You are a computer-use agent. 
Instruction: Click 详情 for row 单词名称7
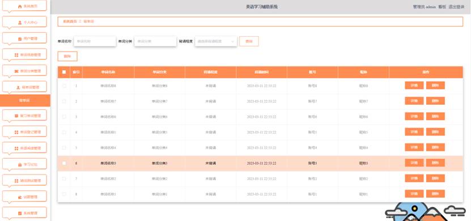(x=414, y=101)
